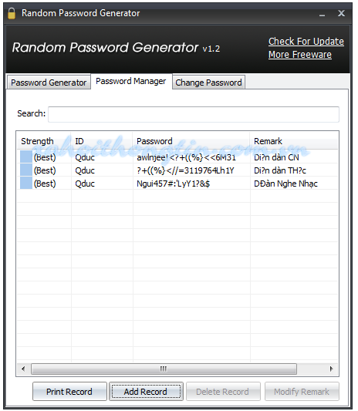358x411 pixels.
Task: Select the record with remark DĐàn Nghe Nhạc
Action: [x=177, y=184]
